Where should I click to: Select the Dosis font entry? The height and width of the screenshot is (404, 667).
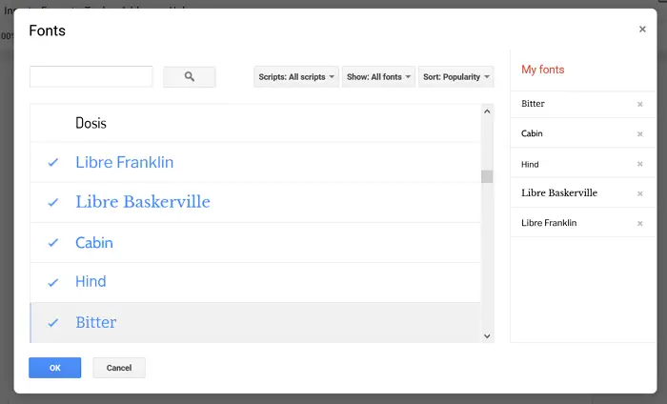[x=255, y=123]
